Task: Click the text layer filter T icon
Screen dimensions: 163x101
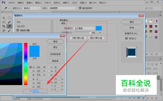Action: [x=148, y=64]
